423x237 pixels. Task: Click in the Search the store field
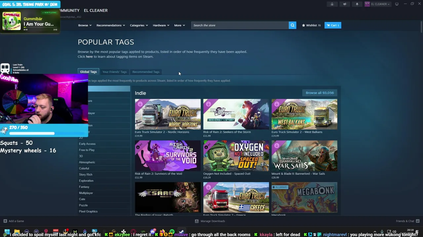[x=240, y=25]
